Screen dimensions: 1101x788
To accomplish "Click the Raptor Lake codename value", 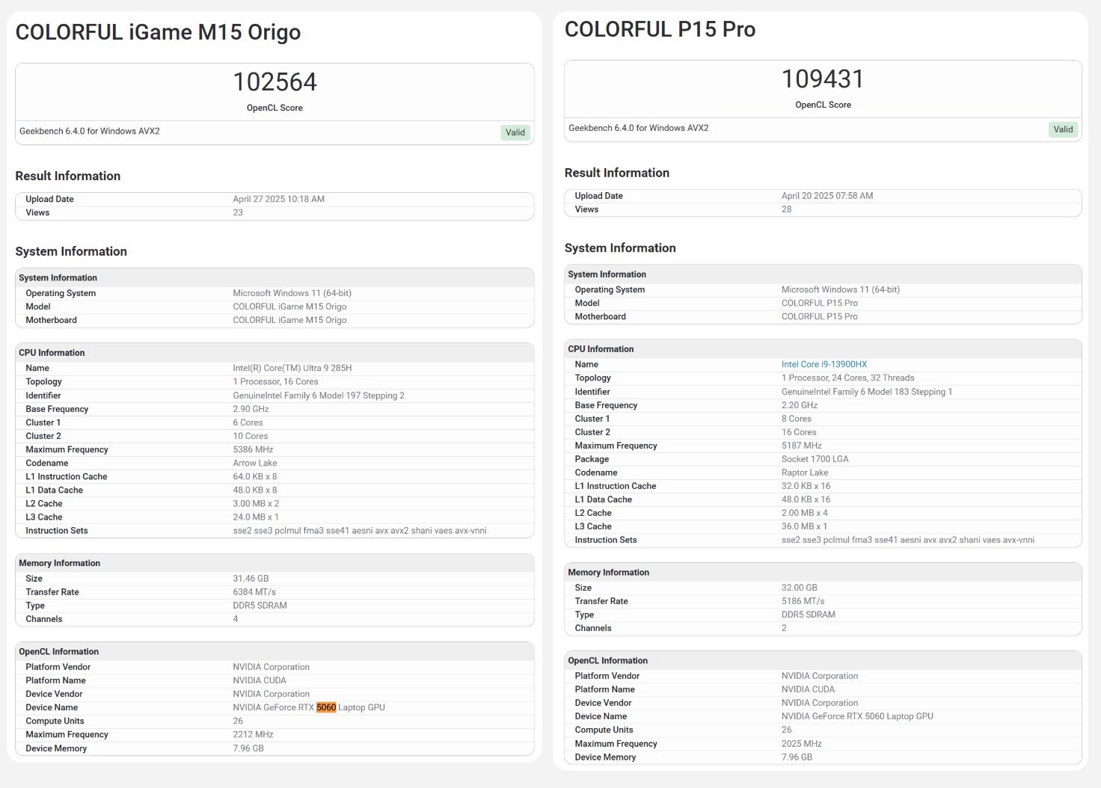I will 805,473.
